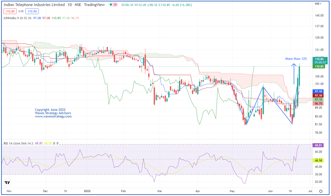Viewport: 331px width, 196px height.
Task: Click the Jun label on time axis
Action: [x=270, y=191]
